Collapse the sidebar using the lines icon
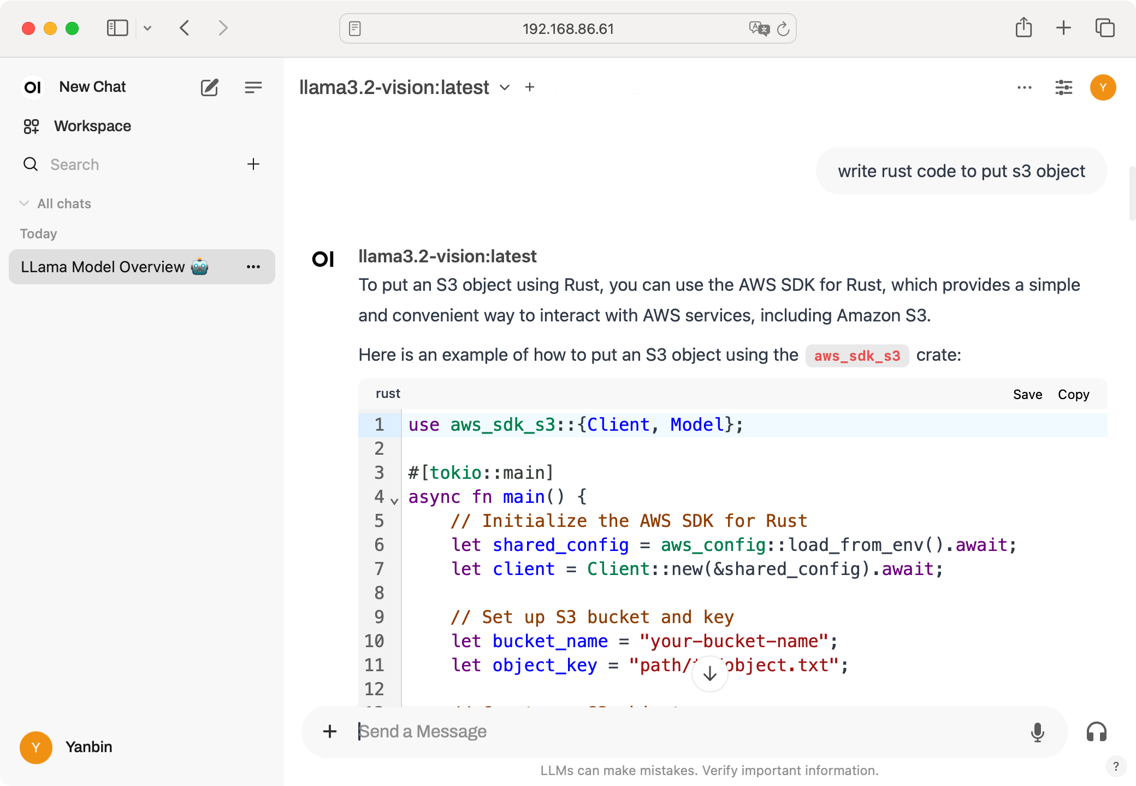The width and height of the screenshot is (1136, 786). tap(253, 87)
